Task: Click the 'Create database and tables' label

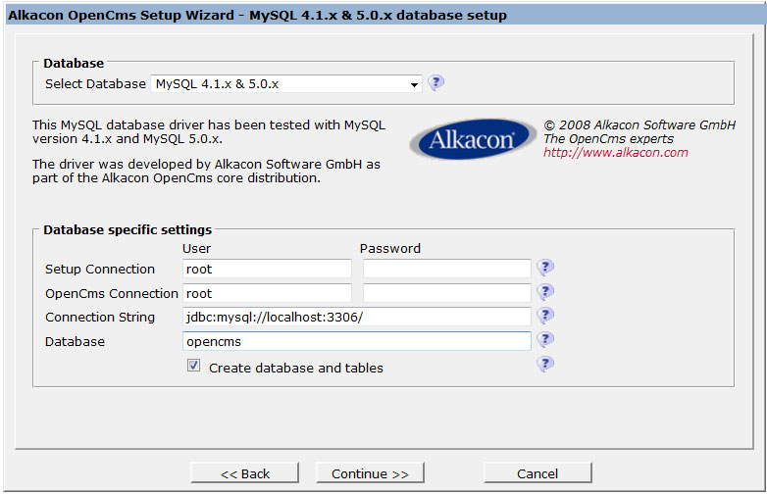Action: (x=296, y=368)
